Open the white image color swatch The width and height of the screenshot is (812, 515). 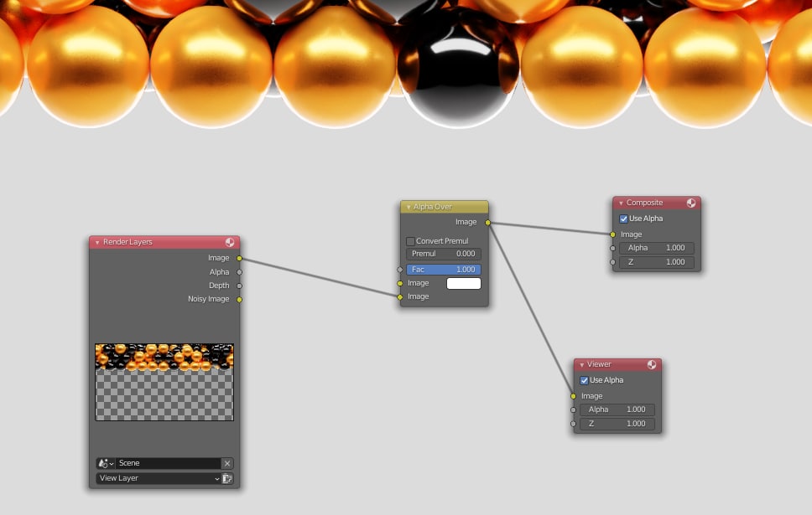tap(464, 283)
